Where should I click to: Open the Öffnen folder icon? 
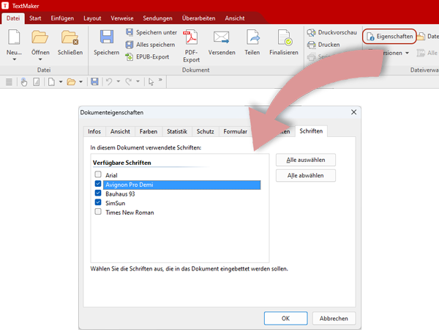40,37
